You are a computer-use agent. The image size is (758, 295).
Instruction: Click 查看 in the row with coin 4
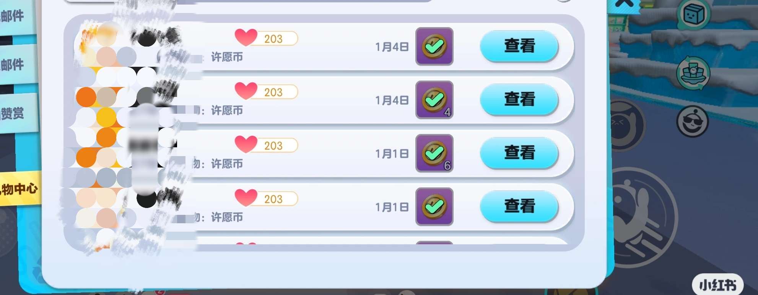tap(519, 100)
